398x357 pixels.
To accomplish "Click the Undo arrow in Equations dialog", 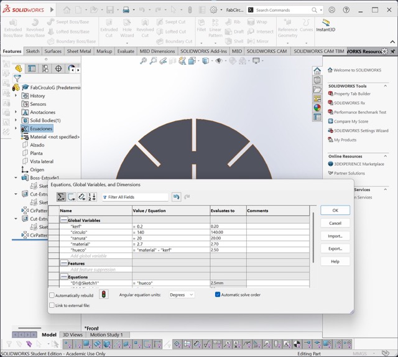I will (x=177, y=197).
